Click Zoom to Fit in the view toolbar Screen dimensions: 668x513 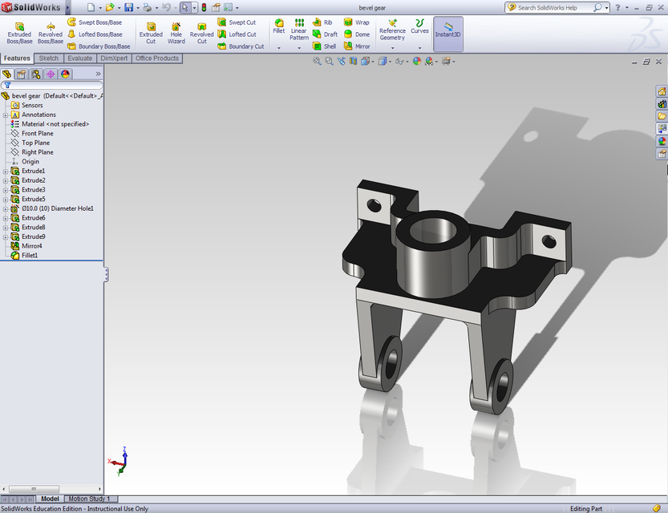pyautogui.click(x=315, y=61)
